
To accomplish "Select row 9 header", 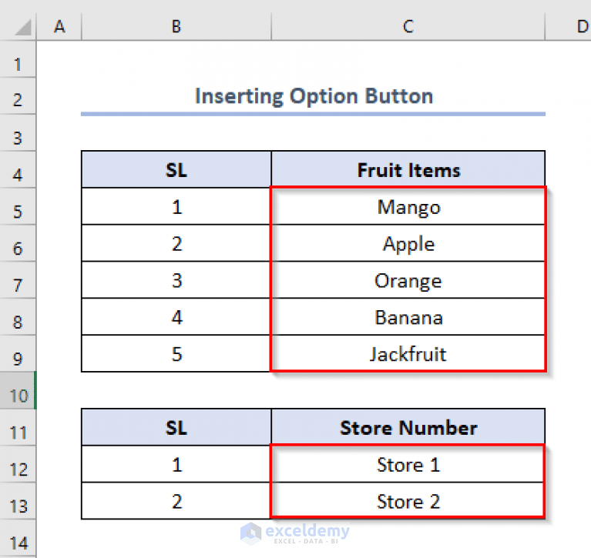I will pyautogui.click(x=18, y=354).
